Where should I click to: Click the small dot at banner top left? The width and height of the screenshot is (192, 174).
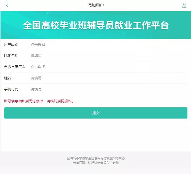click(47, 13)
